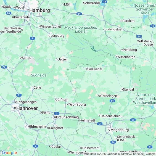Open the Südheide nature park label
The image size is (156, 156).
click(39, 75)
